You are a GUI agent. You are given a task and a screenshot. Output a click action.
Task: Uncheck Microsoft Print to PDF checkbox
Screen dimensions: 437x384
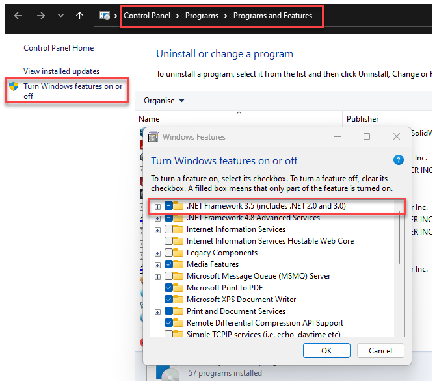pos(168,288)
